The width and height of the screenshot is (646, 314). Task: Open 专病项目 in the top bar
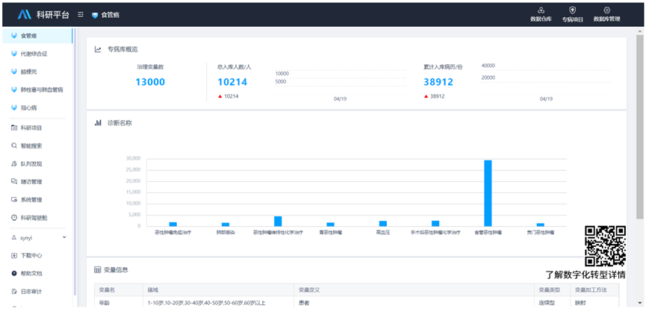tap(572, 14)
